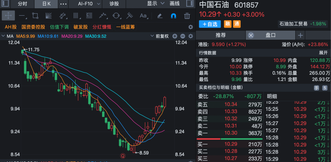The height and width of the screenshot is (162, 331).
Task: Click the trash delete drawings icon
Action: (x=187, y=16)
